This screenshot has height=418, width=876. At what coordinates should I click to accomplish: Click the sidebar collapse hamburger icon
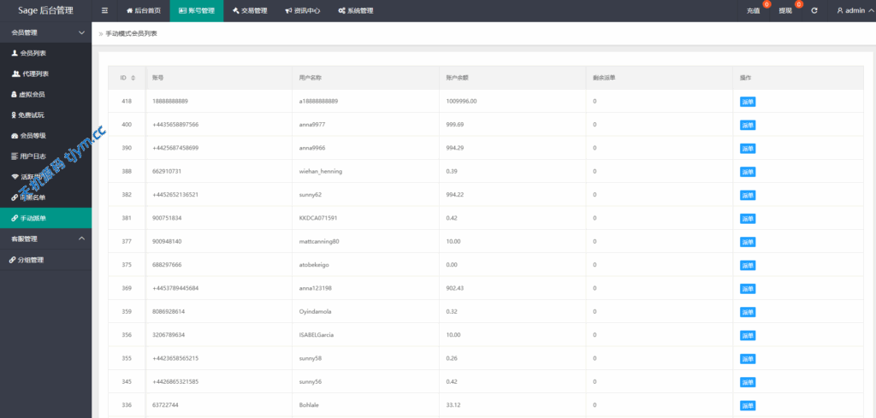click(104, 11)
